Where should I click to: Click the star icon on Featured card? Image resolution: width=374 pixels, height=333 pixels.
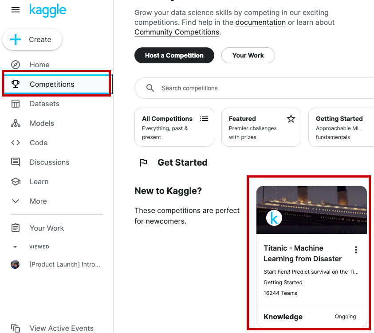tap(291, 119)
